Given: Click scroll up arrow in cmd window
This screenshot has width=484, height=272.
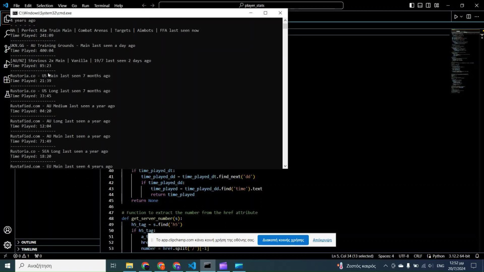Looking at the screenshot, I should point(285,20).
